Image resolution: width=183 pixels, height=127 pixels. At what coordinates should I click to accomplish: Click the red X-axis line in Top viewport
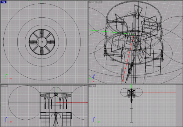70,42
